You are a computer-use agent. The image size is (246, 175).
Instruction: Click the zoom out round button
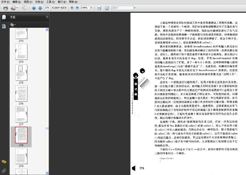coord(72,8)
